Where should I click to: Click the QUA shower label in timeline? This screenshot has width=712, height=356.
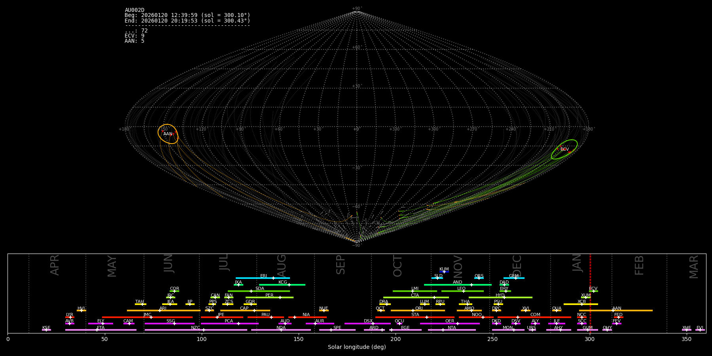pyautogui.click(x=557, y=309)
